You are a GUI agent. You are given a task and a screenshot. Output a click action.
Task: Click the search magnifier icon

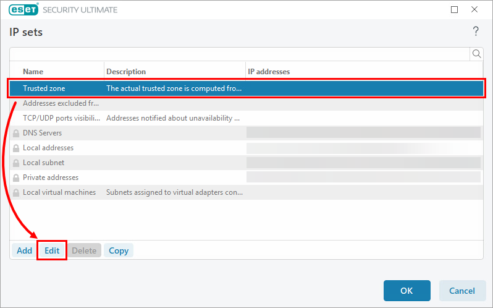click(x=476, y=54)
